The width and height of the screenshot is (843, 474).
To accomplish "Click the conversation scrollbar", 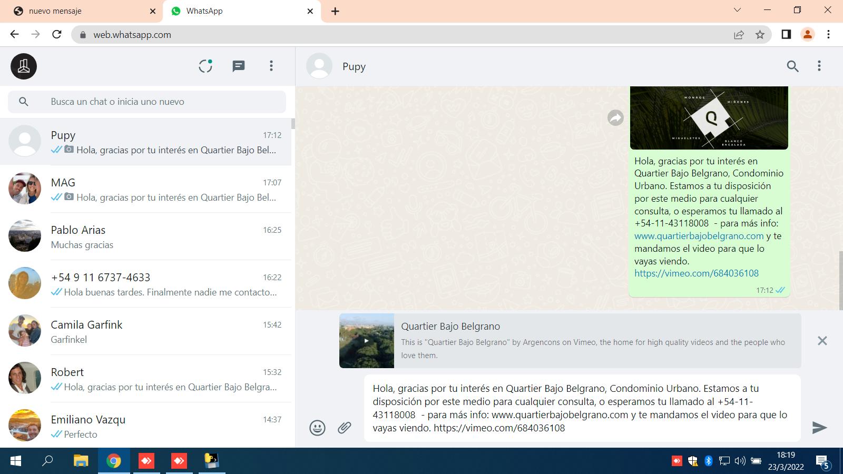I will pyautogui.click(x=841, y=281).
